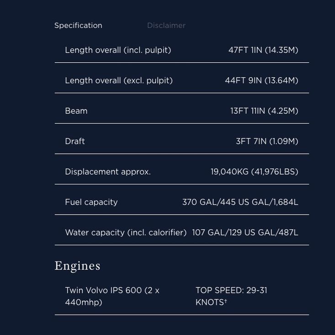Click the dagger footnote mark after KNOTS

tap(226, 301)
